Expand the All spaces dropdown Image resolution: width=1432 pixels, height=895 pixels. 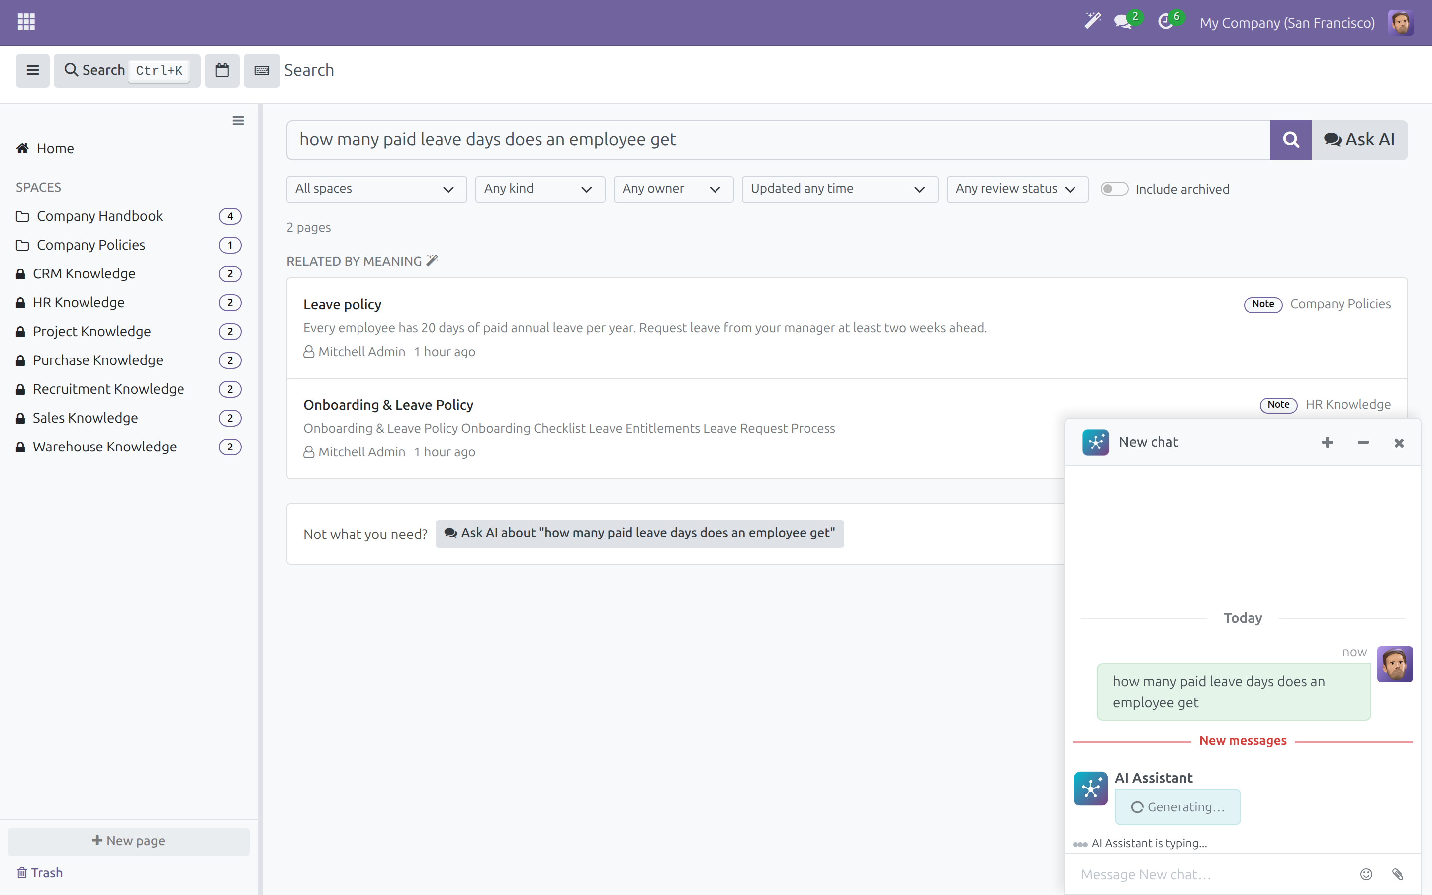(376, 189)
